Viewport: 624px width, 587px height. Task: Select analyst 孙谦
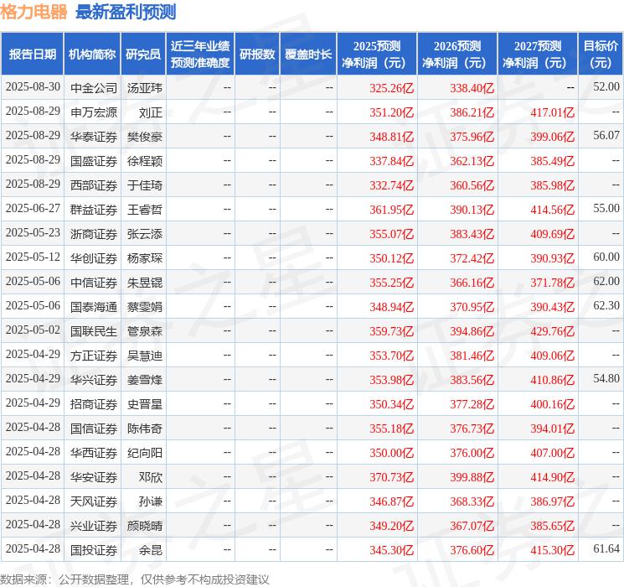[151, 501]
